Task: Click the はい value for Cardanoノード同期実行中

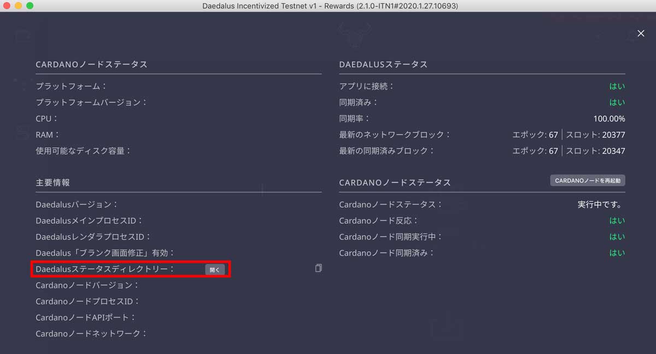Action: [617, 237]
